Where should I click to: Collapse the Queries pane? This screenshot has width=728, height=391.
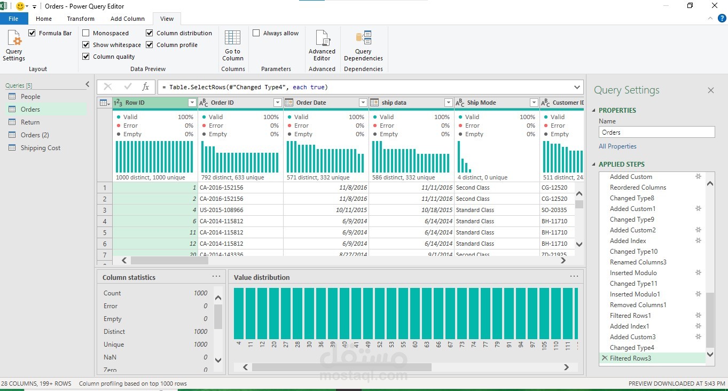click(88, 84)
